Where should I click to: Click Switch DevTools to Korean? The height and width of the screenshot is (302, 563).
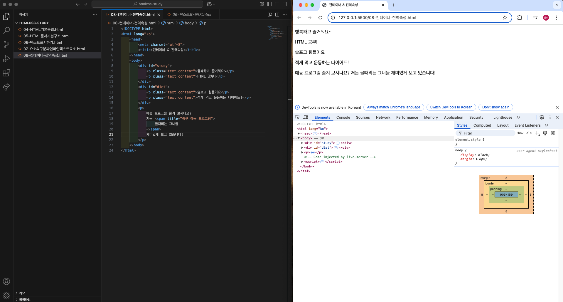(451, 107)
